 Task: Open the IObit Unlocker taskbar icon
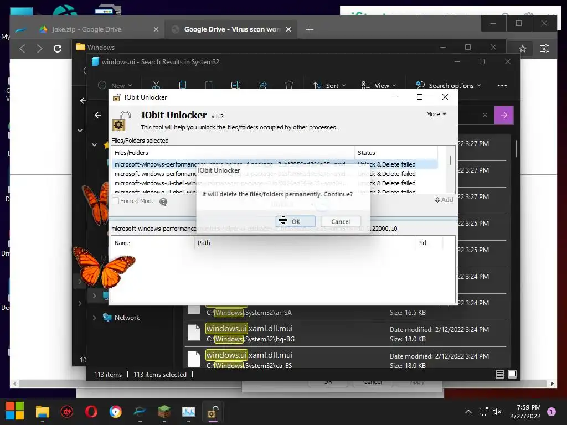(x=213, y=412)
